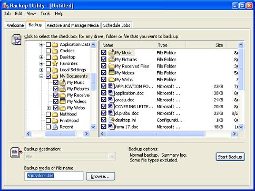Sort files by the Size column header
This screenshot has height=191, width=255.
coord(205,45)
